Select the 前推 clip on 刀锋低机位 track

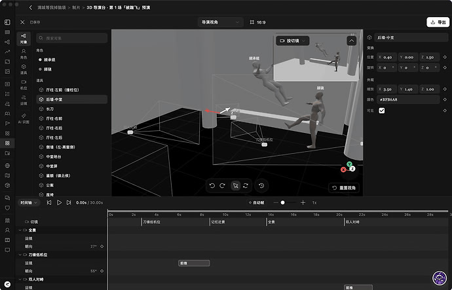click(x=194, y=263)
